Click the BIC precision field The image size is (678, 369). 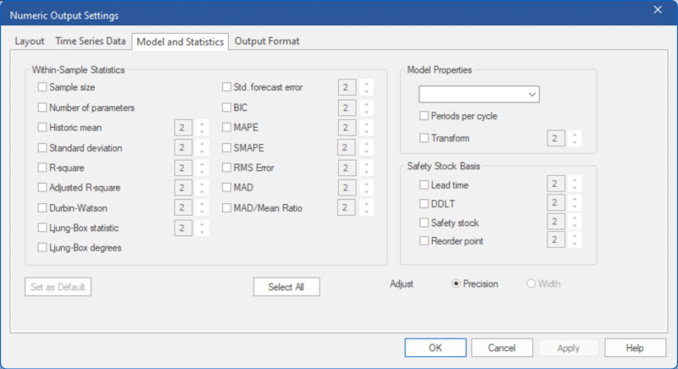coord(347,107)
